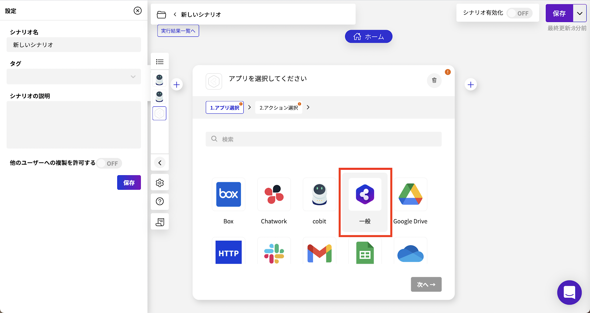Collapse the sidebar with the left chevron
The height and width of the screenshot is (313, 590).
(x=160, y=163)
